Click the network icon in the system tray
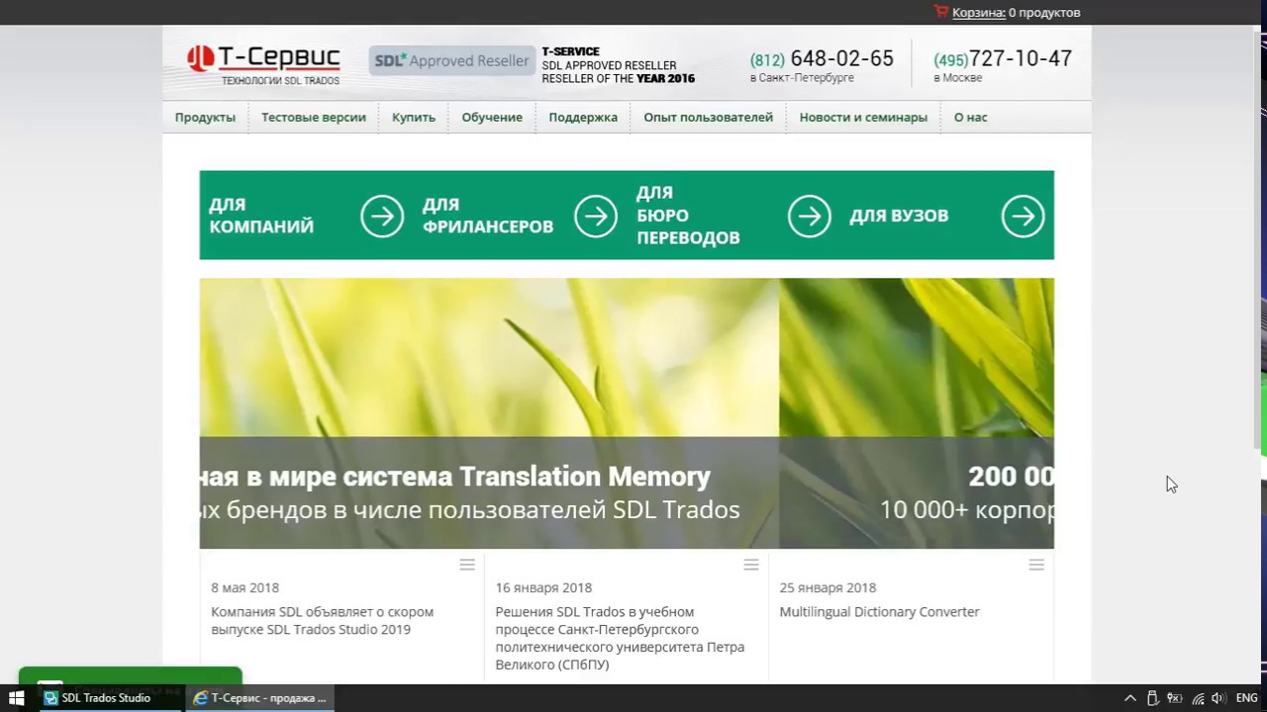The image size is (1267, 712). click(x=1198, y=698)
